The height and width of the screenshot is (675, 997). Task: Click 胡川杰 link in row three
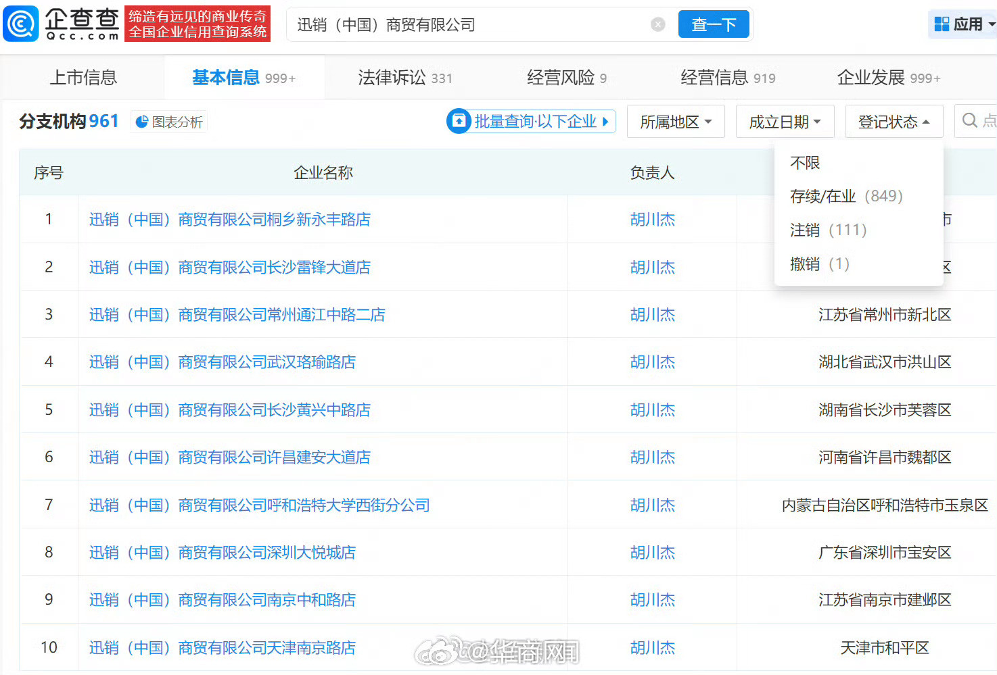651,314
